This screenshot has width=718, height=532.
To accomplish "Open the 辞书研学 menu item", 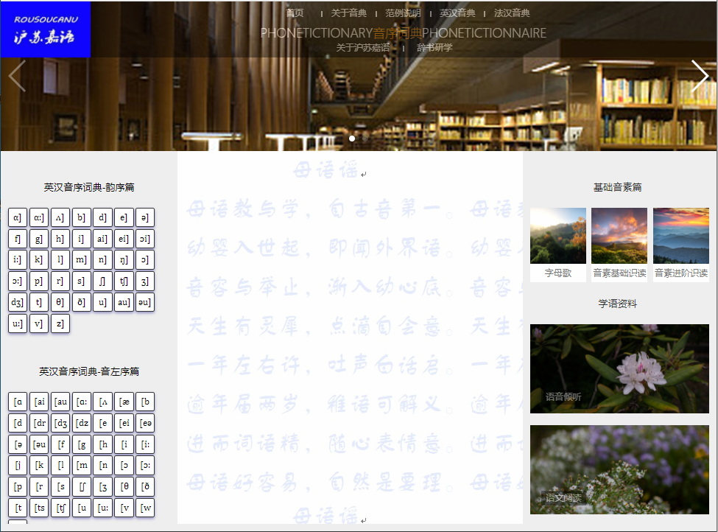I will [x=434, y=48].
